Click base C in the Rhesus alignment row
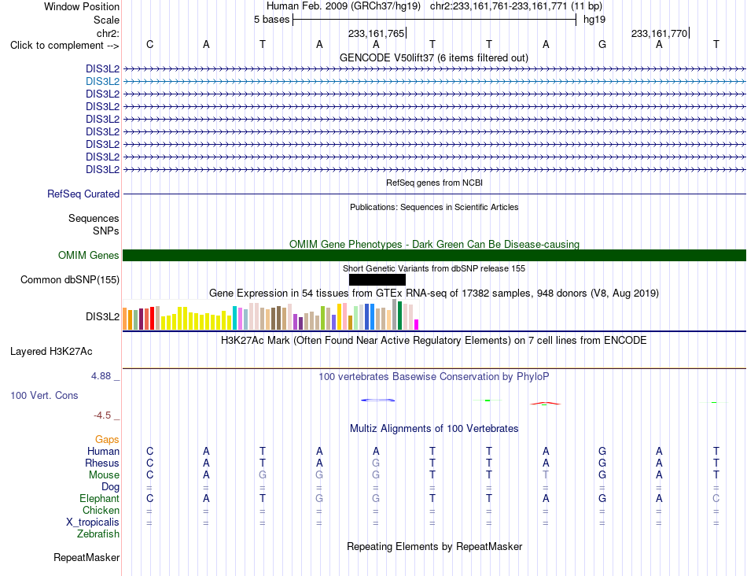Screen dimensions: 747x576 (x=149, y=463)
